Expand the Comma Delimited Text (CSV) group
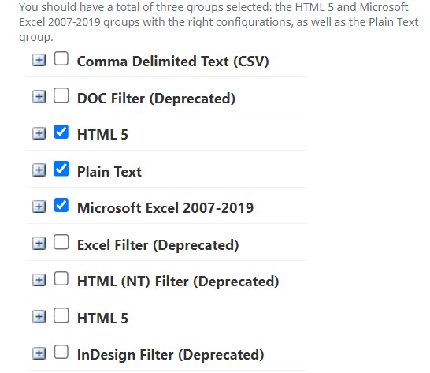The width and height of the screenshot is (430, 373). pyautogui.click(x=39, y=60)
